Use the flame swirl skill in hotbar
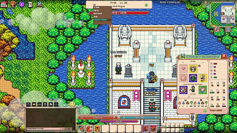This screenshot has height=133, width=237. point(89,129)
